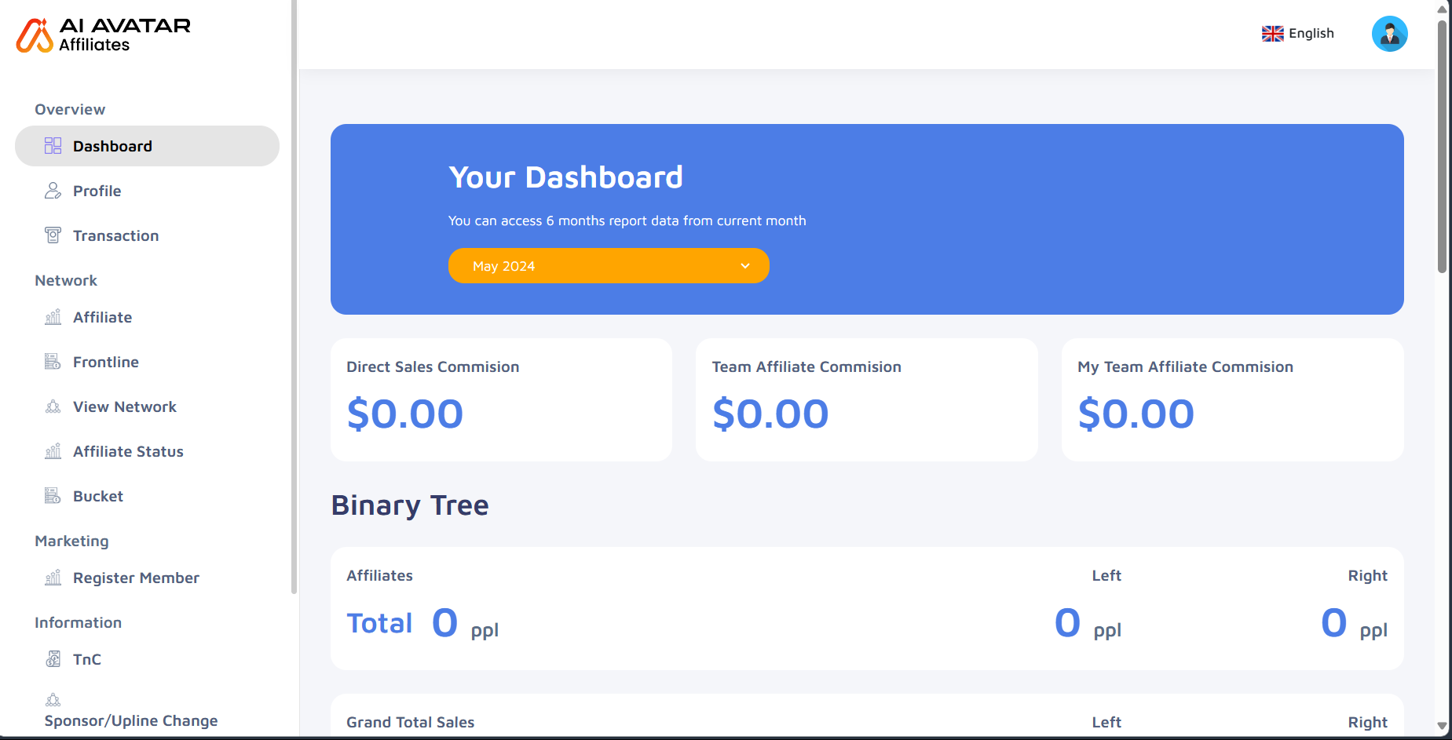Image resolution: width=1452 pixels, height=740 pixels.
Task: Click the TnC document icon
Action: click(53, 659)
